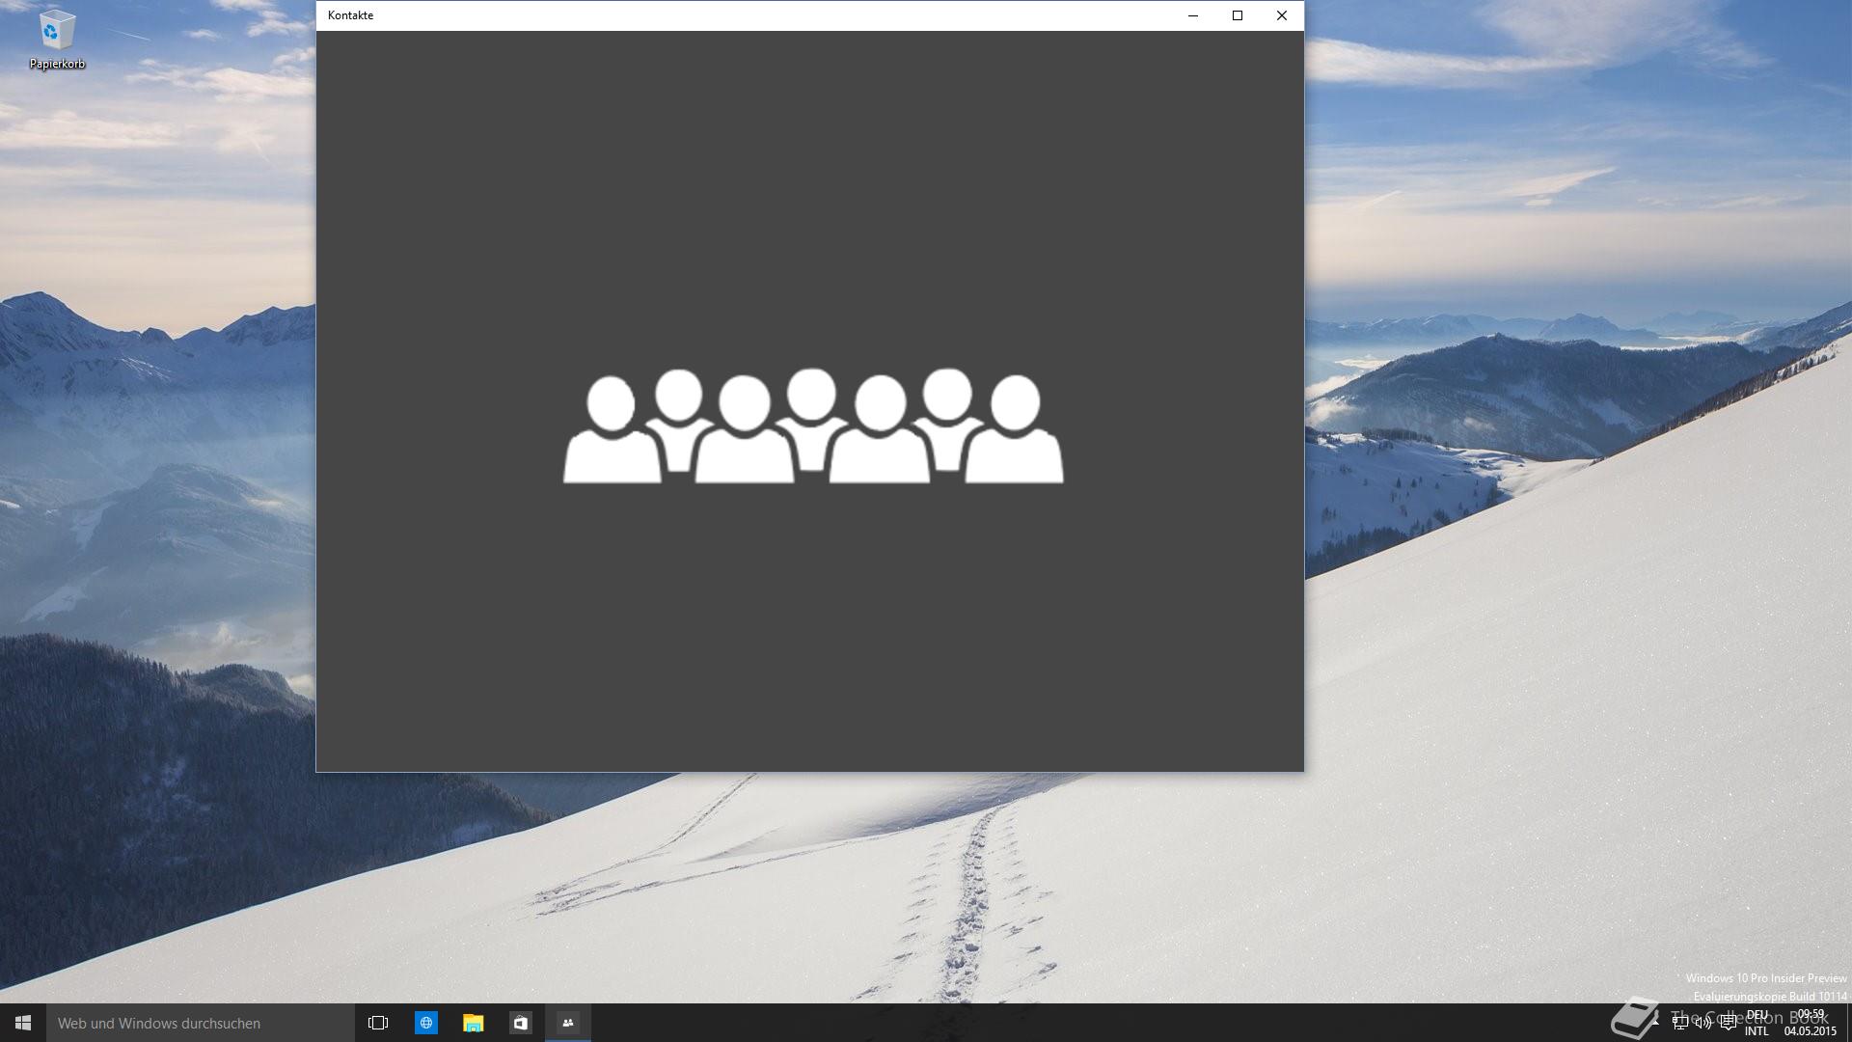This screenshot has width=1852, height=1042.
Task: Open the Papierkorb desktop icon
Action: 57,40
